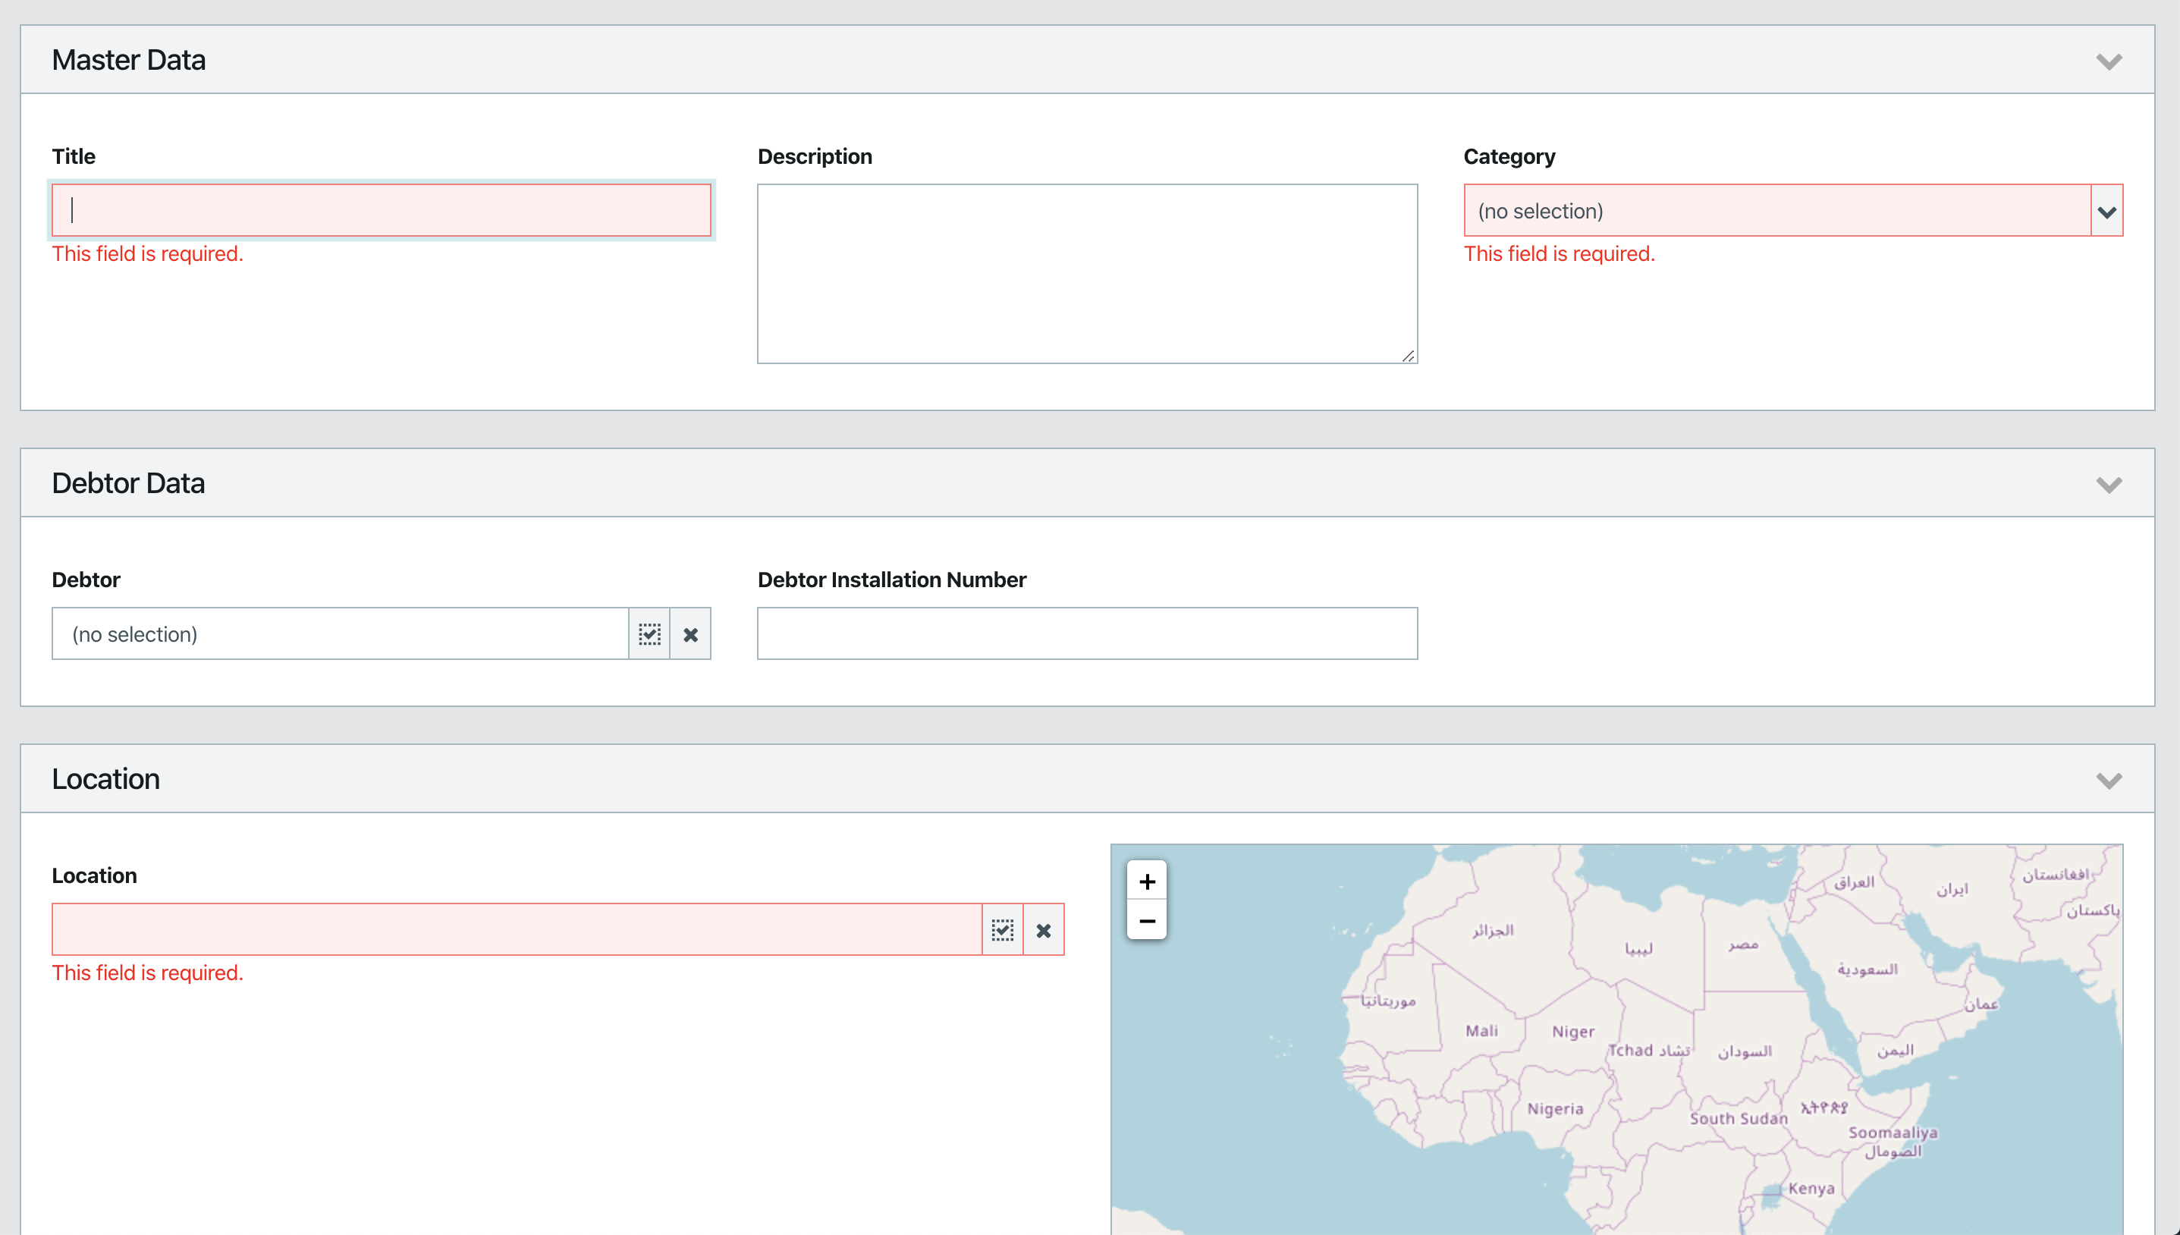Viewport: 2180px width, 1235px height.
Task: Focus the Title input field
Action: (382, 210)
